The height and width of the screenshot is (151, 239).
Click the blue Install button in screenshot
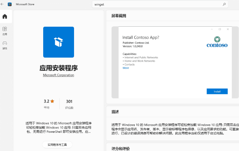point(217,91)
